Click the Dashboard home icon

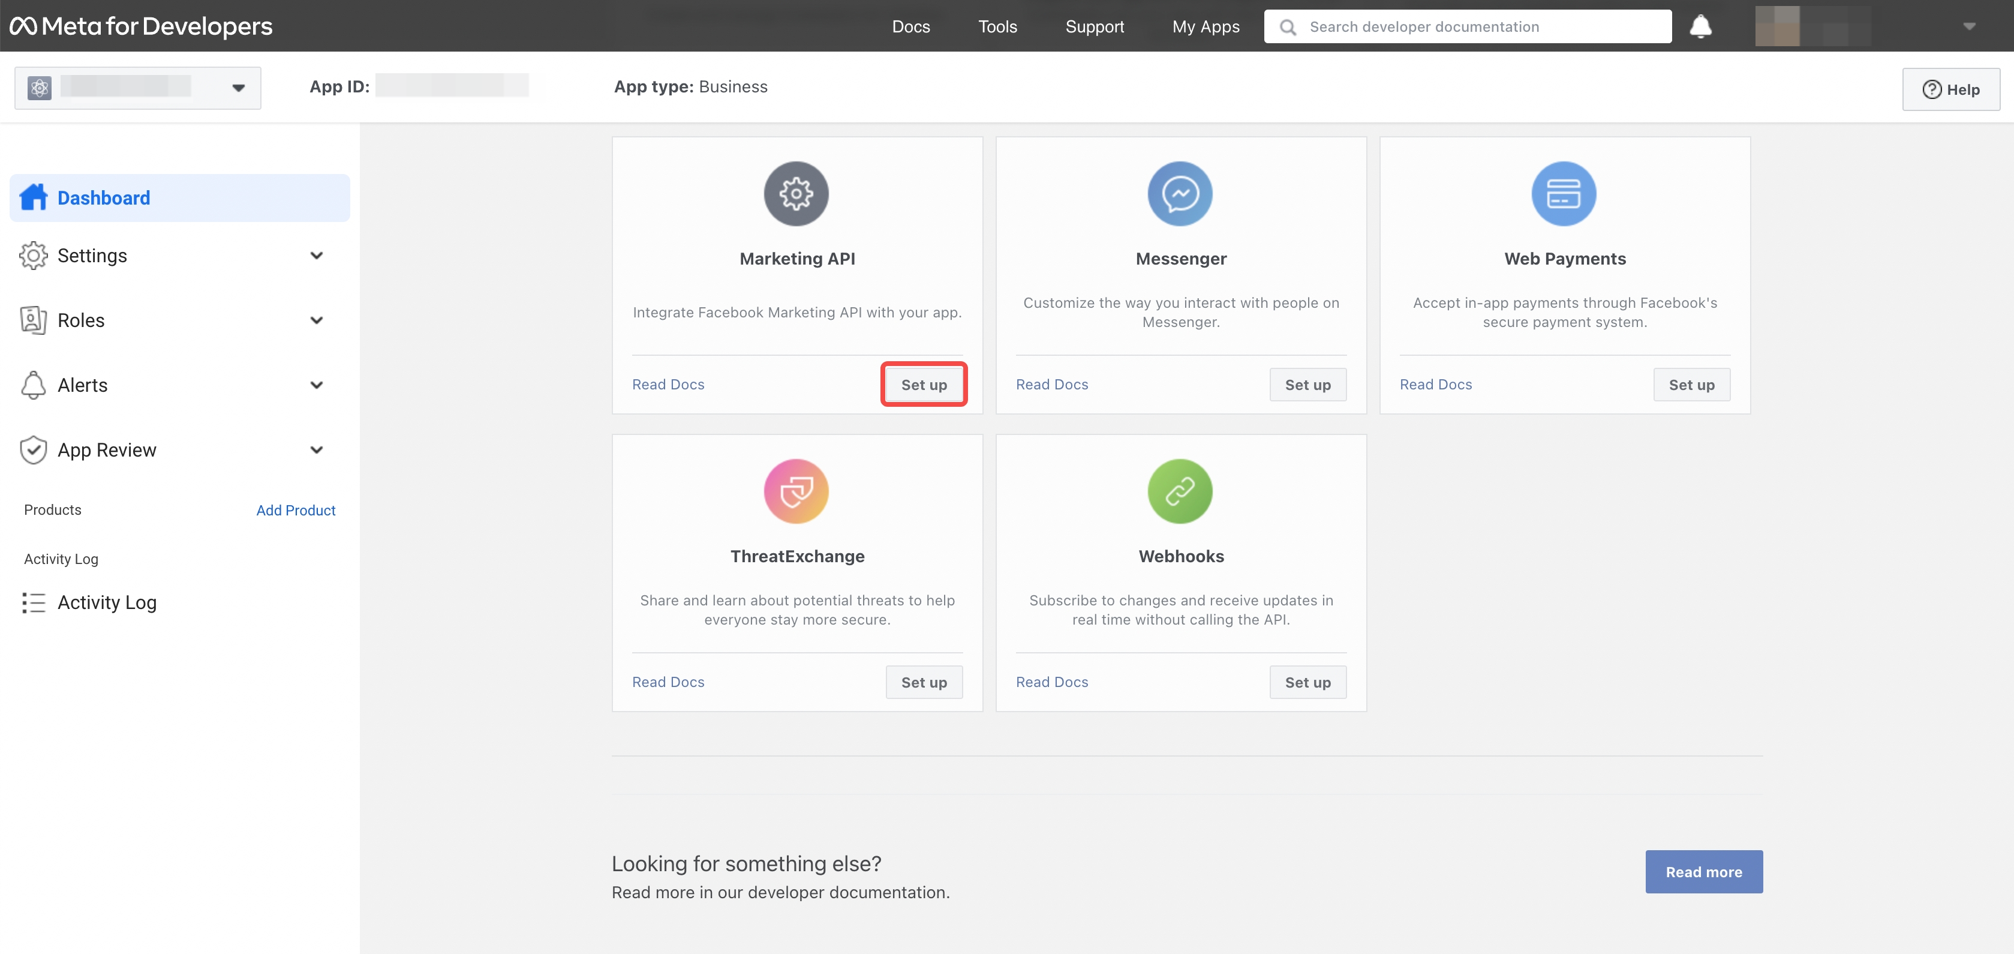tap(33, 197)
